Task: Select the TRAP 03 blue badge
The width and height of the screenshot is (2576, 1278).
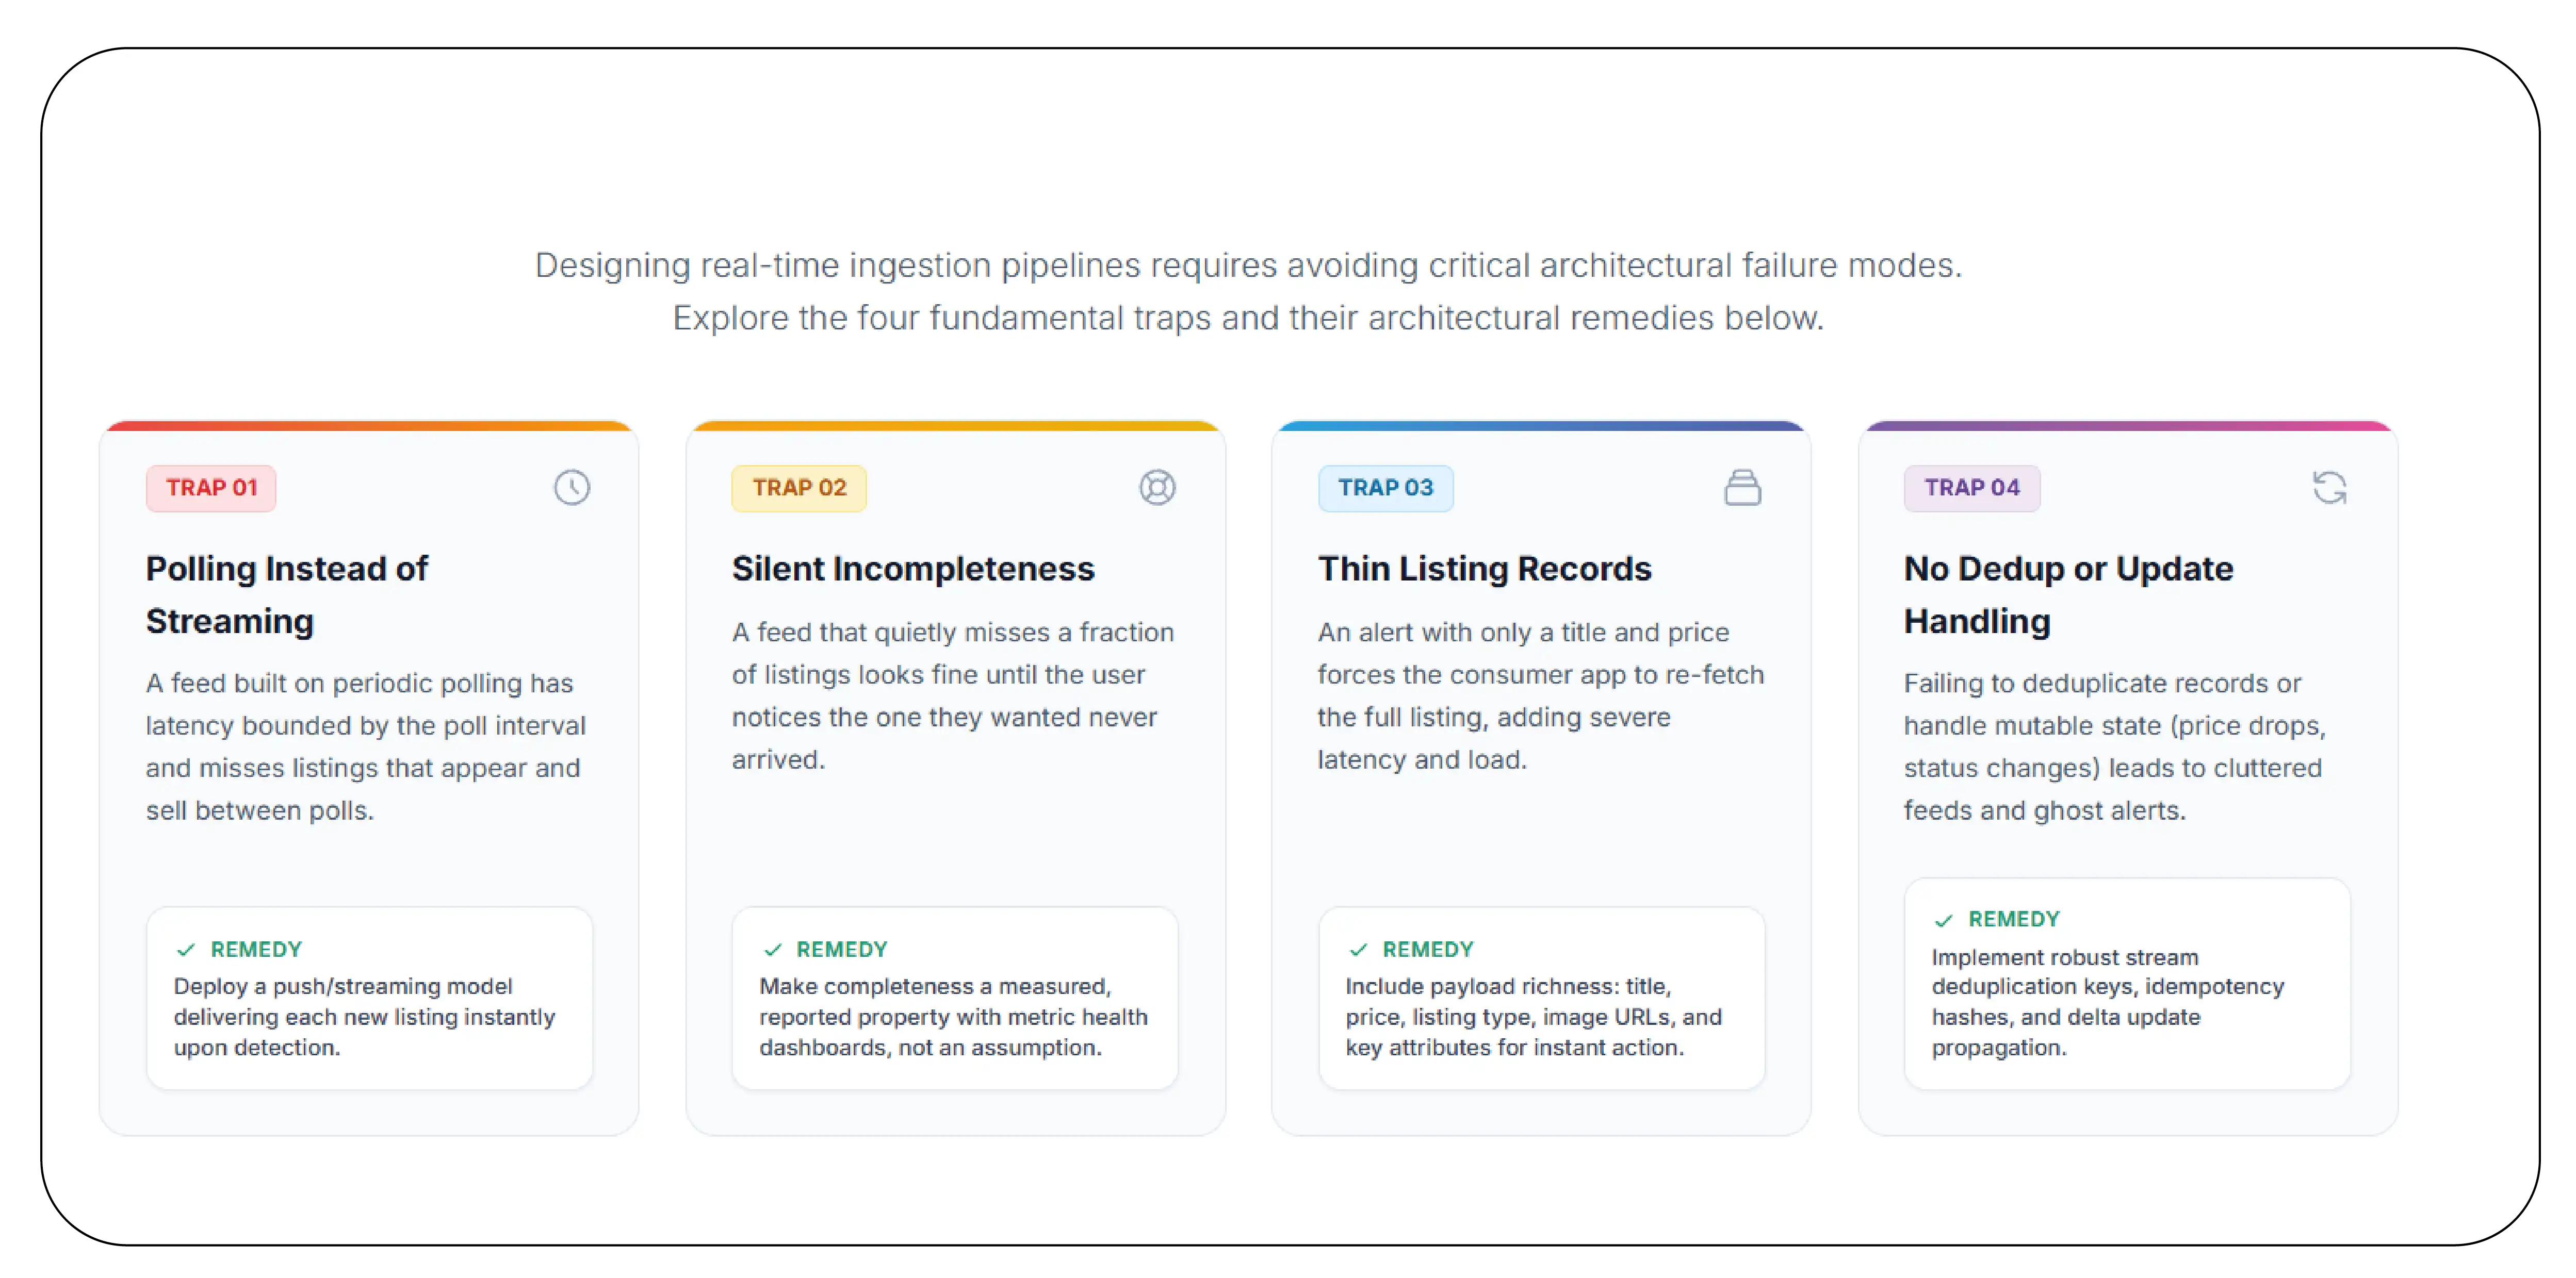Action: click(x=1385, y=488)
